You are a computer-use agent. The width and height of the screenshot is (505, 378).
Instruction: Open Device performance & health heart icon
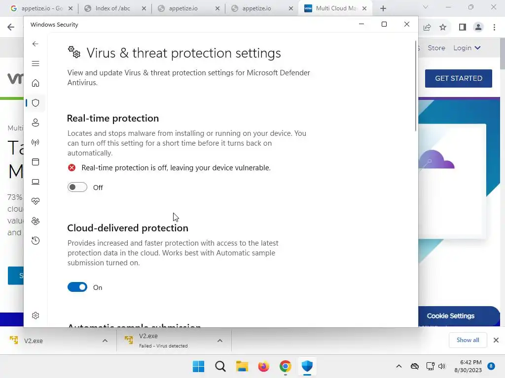36,201
